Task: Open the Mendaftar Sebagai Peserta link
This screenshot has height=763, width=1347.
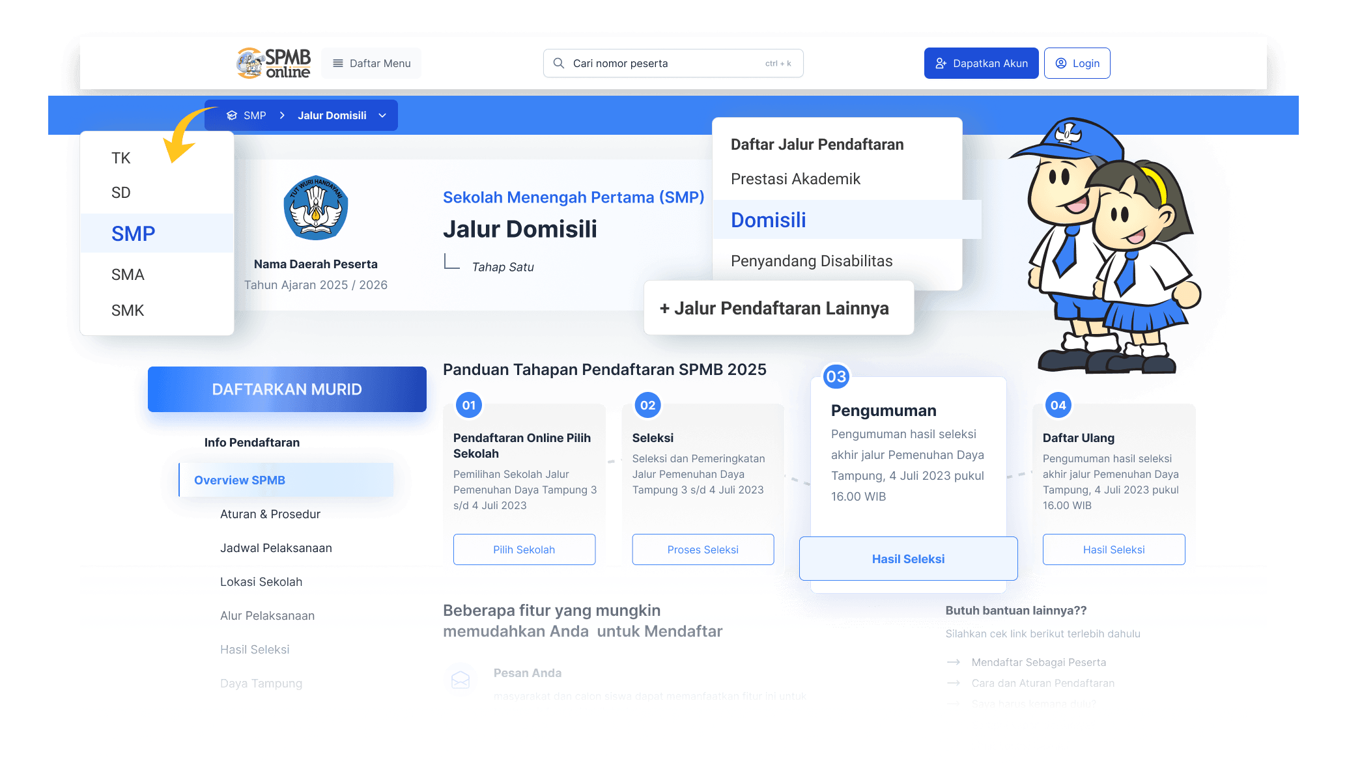Action: point(1039,662)
